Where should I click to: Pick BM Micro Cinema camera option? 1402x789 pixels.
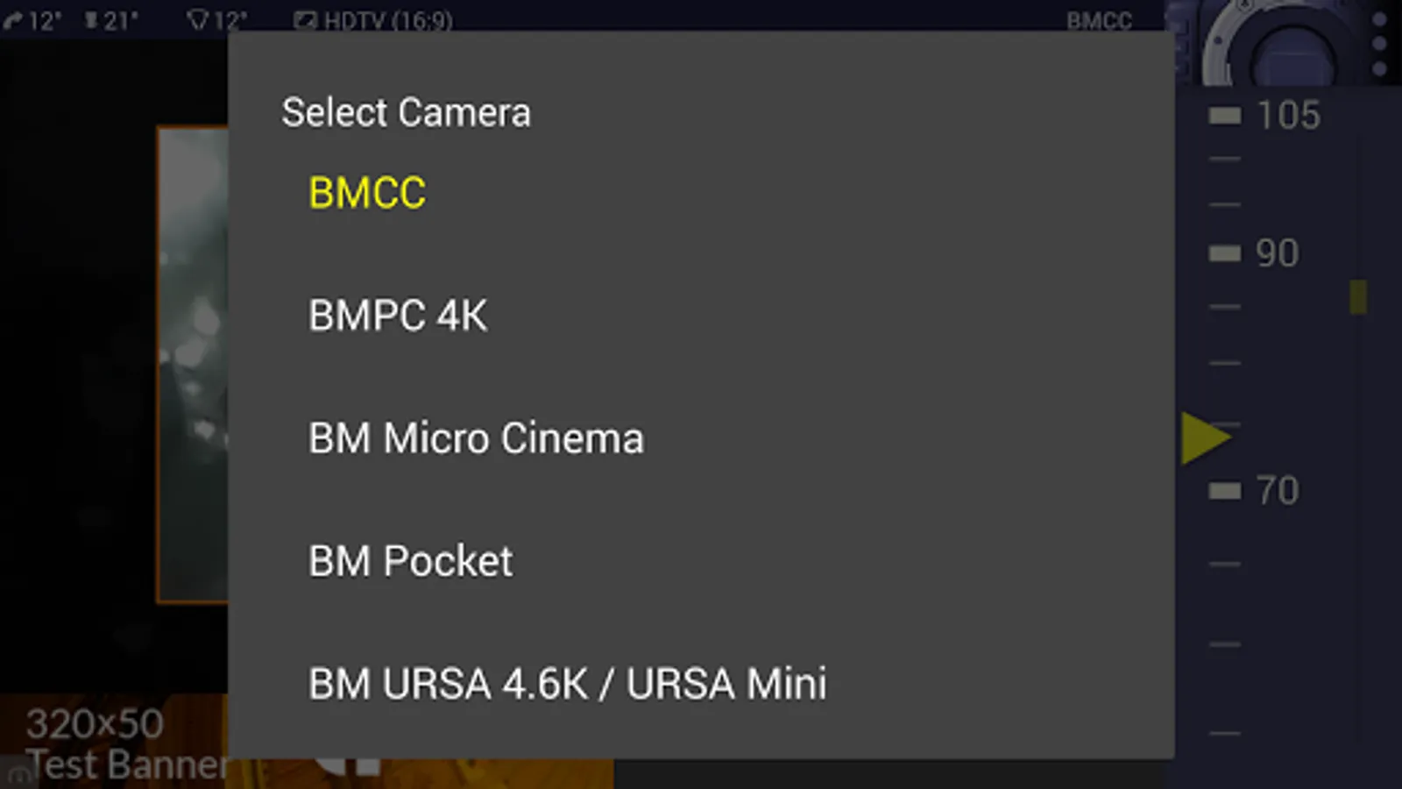[x=701, y=438]
